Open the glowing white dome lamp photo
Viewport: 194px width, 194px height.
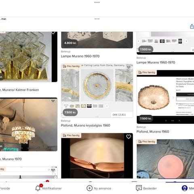tap(97, 156)
